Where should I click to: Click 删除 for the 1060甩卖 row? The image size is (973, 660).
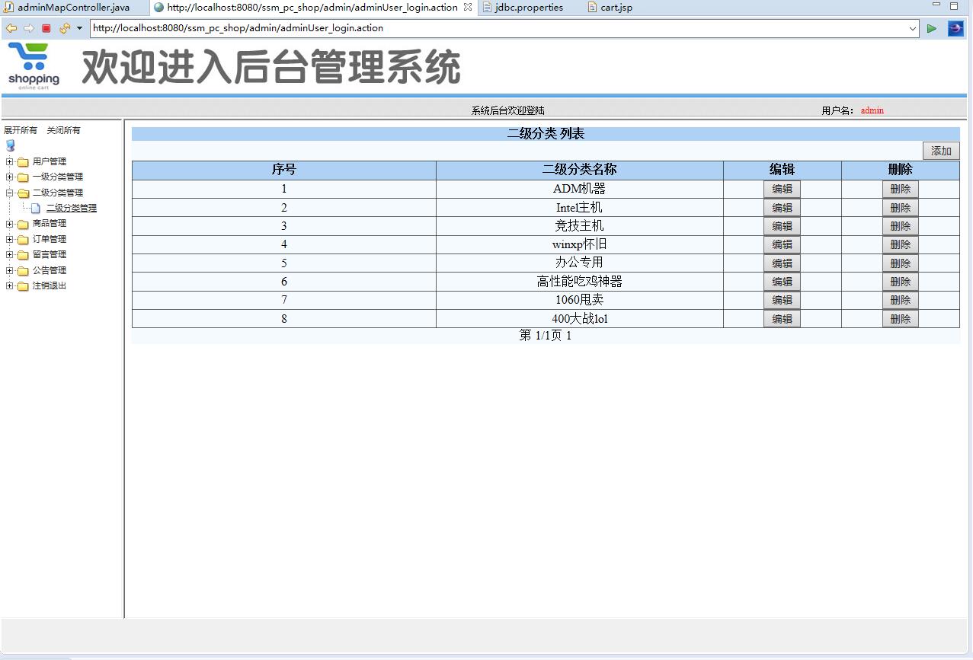coord(900,299)
